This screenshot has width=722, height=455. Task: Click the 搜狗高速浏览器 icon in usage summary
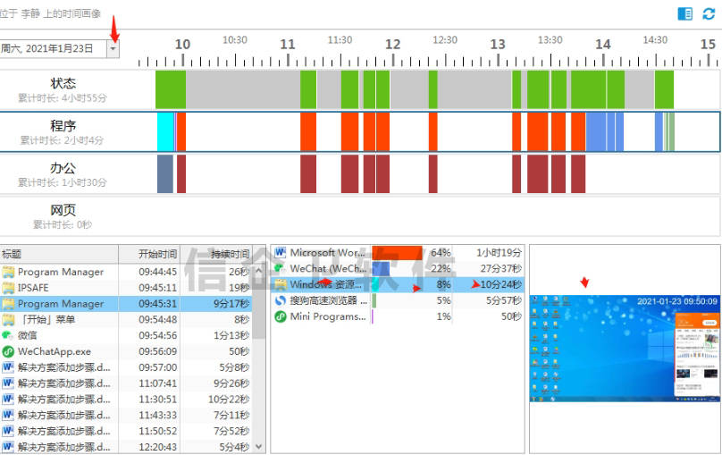[280, 301]
